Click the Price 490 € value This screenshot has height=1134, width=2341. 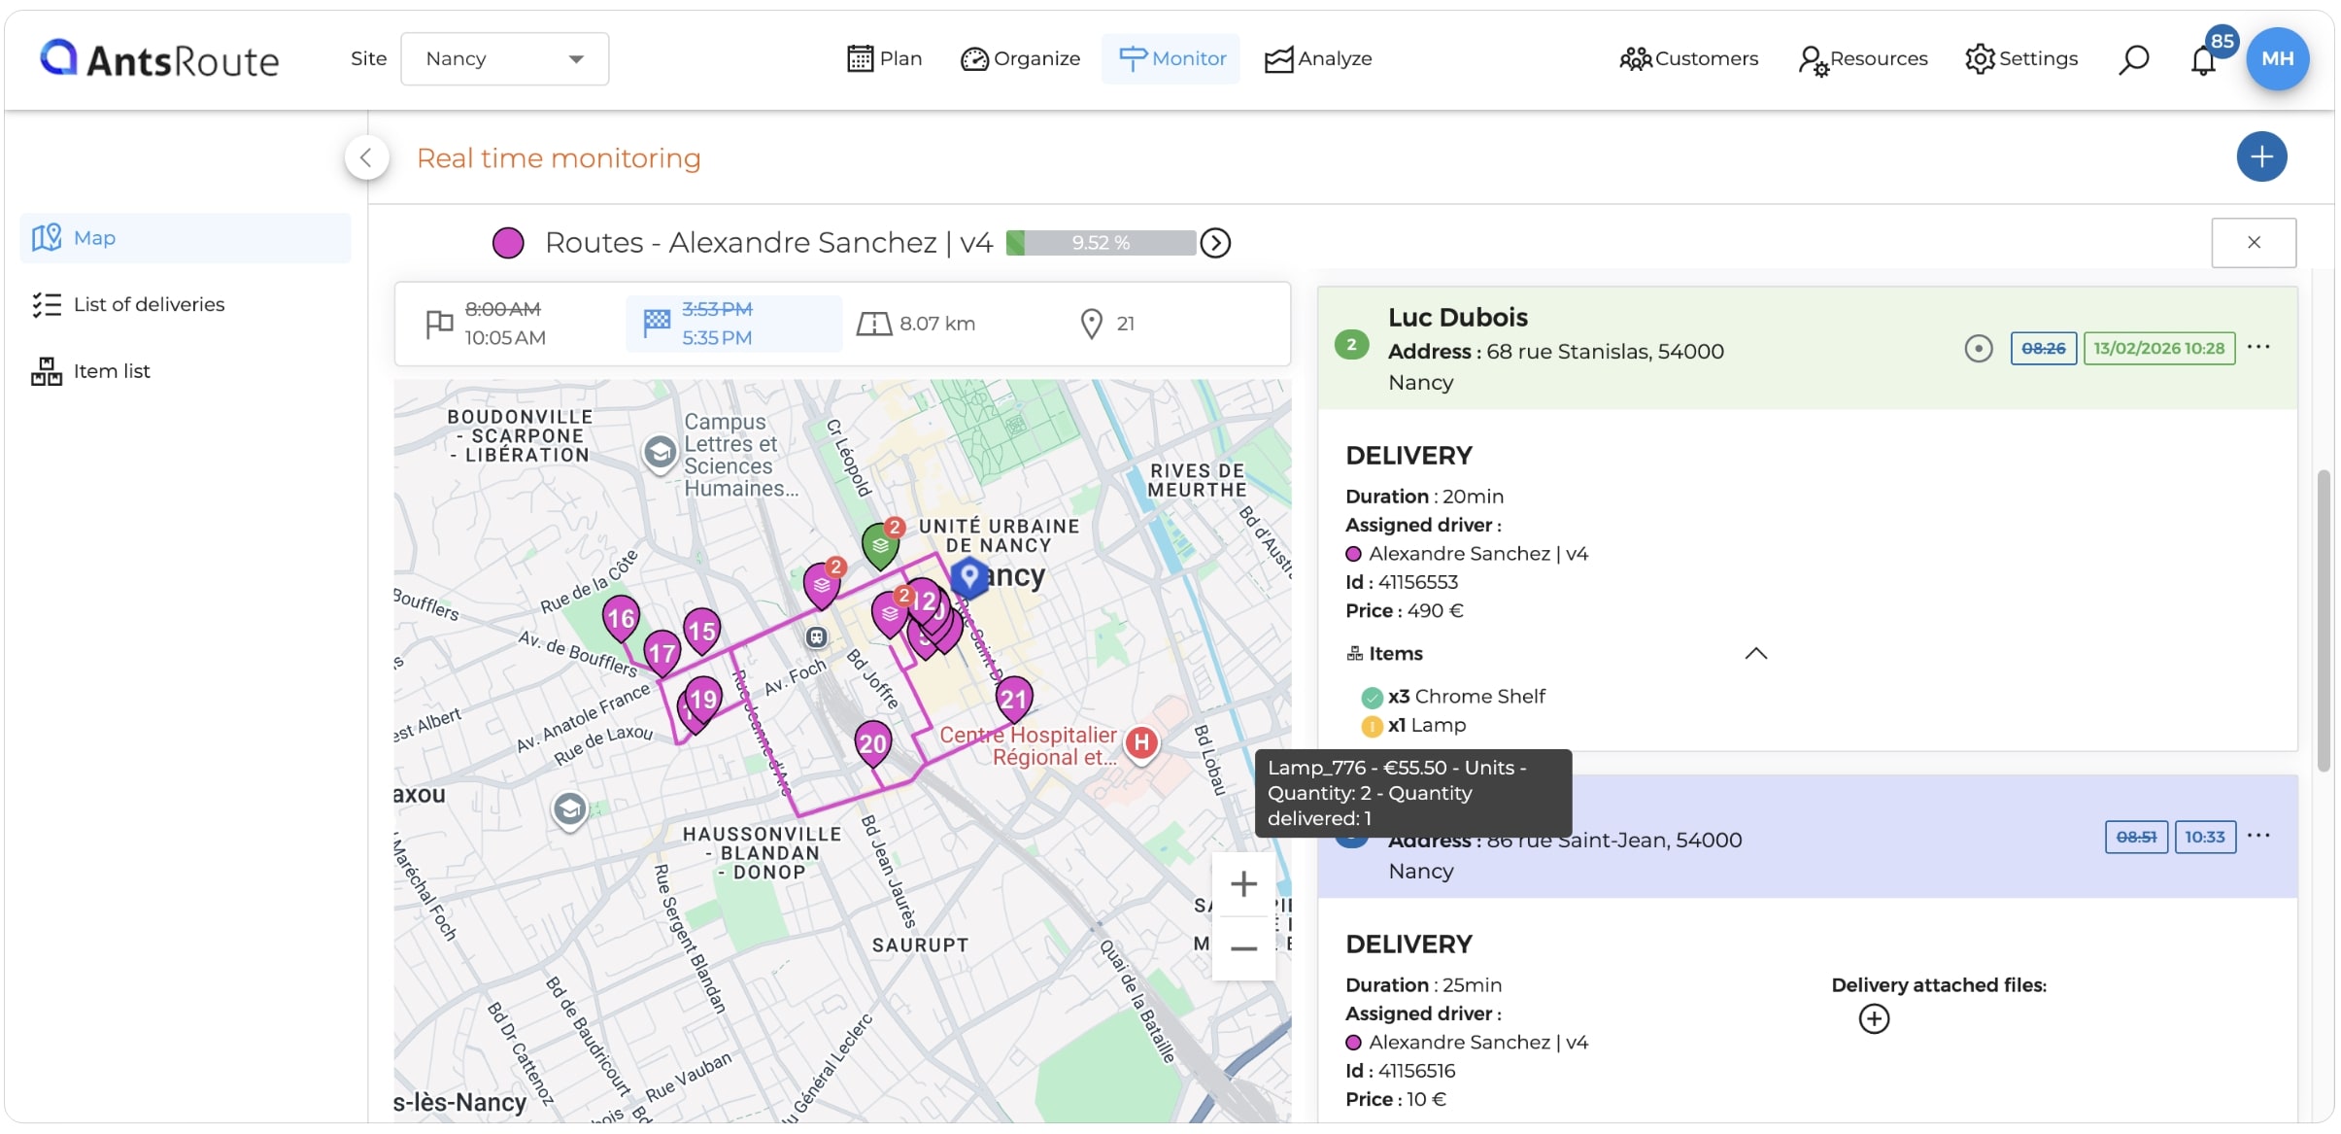click(1435, 610)
